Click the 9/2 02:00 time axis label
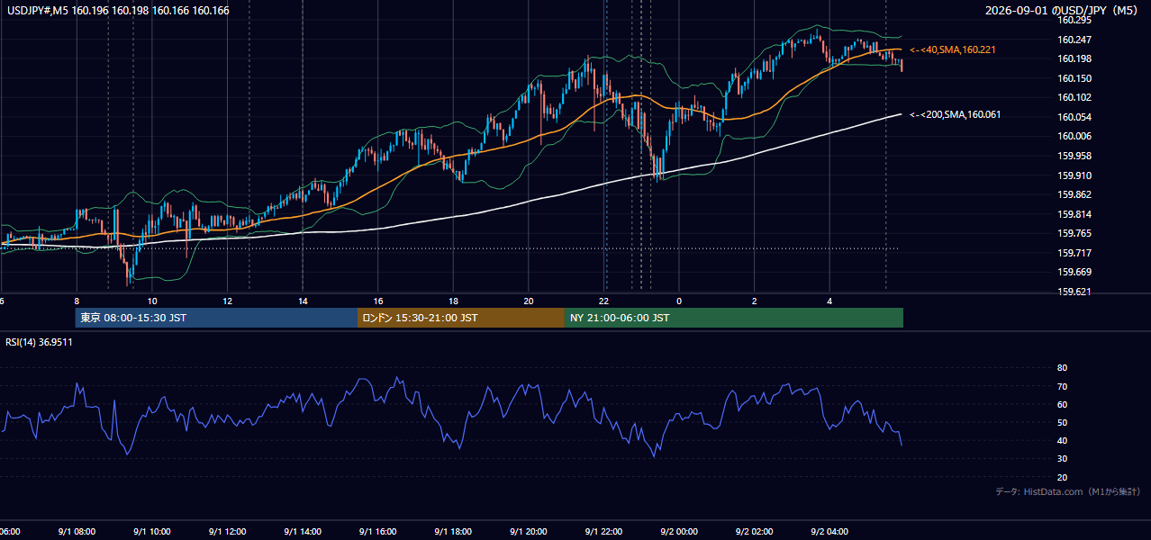This screenshot has width=1151, height=540. pyautogui.click(x=755, y=532)
